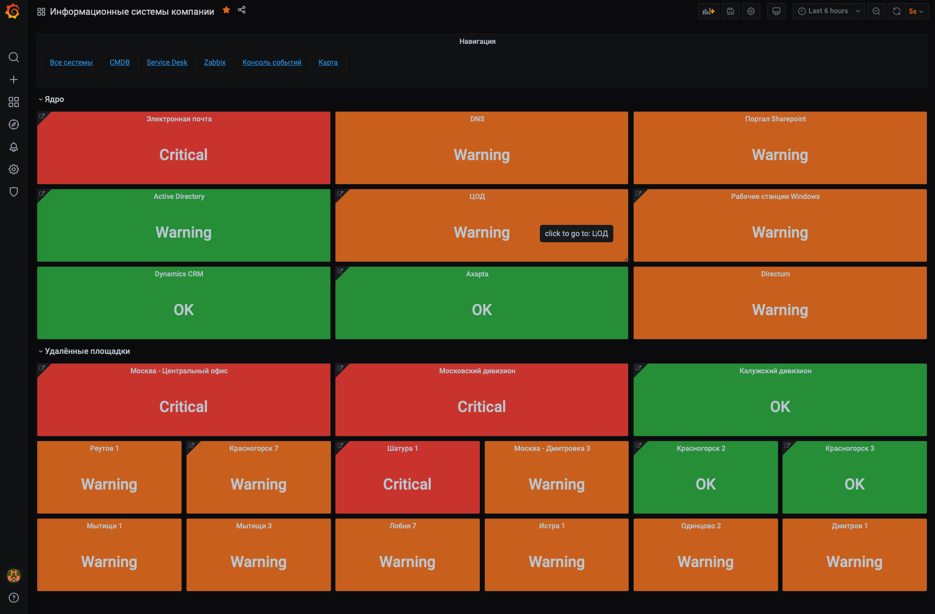Open the Create plus menu in the sidebar
This screenshot has width=935, height=614.
[x=14, y=80]
